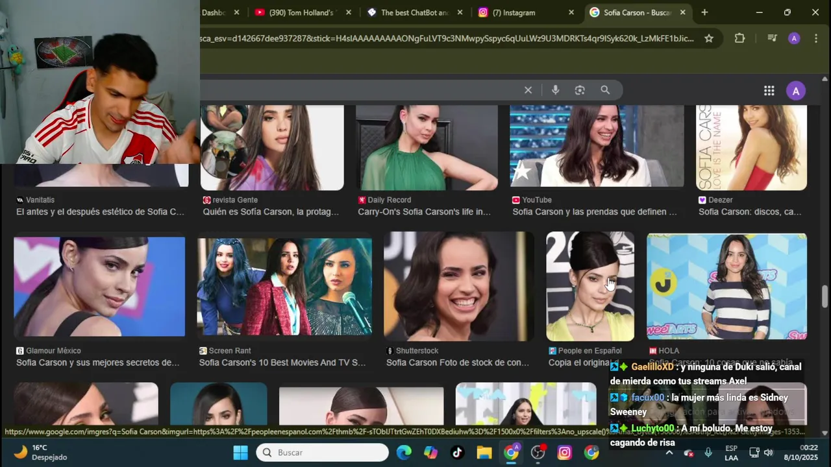The image size is (831, 467).
Task: Start voice search with the microphone icon
Action: pyautogui.click(x=555, y=90)
